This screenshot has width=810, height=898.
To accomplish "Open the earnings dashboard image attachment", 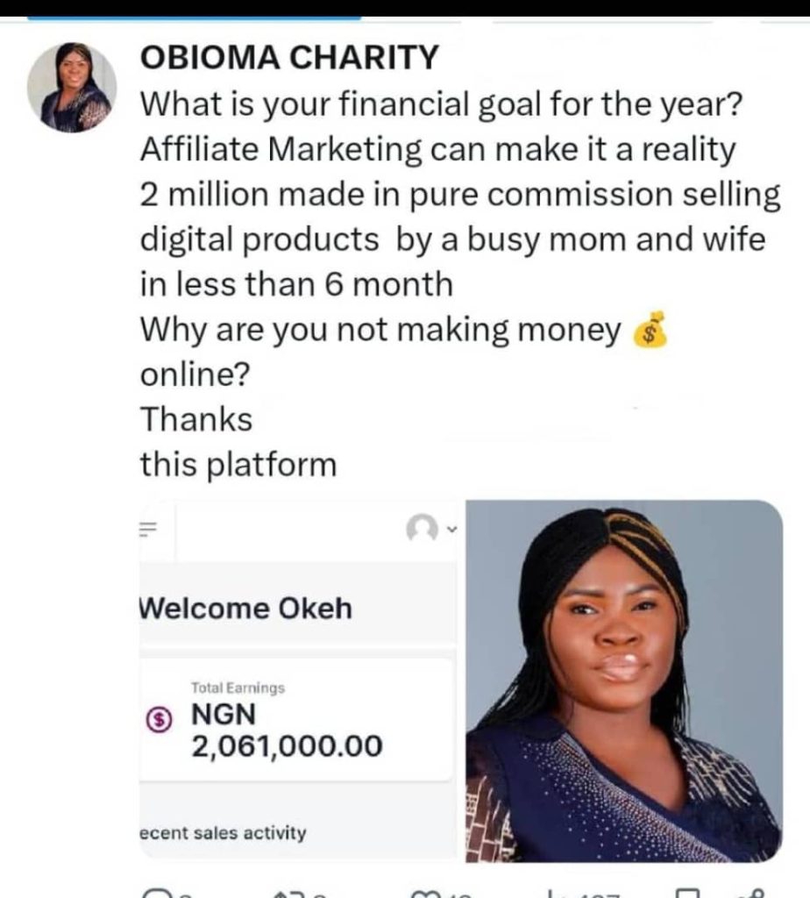I will [x=298, y=680].
